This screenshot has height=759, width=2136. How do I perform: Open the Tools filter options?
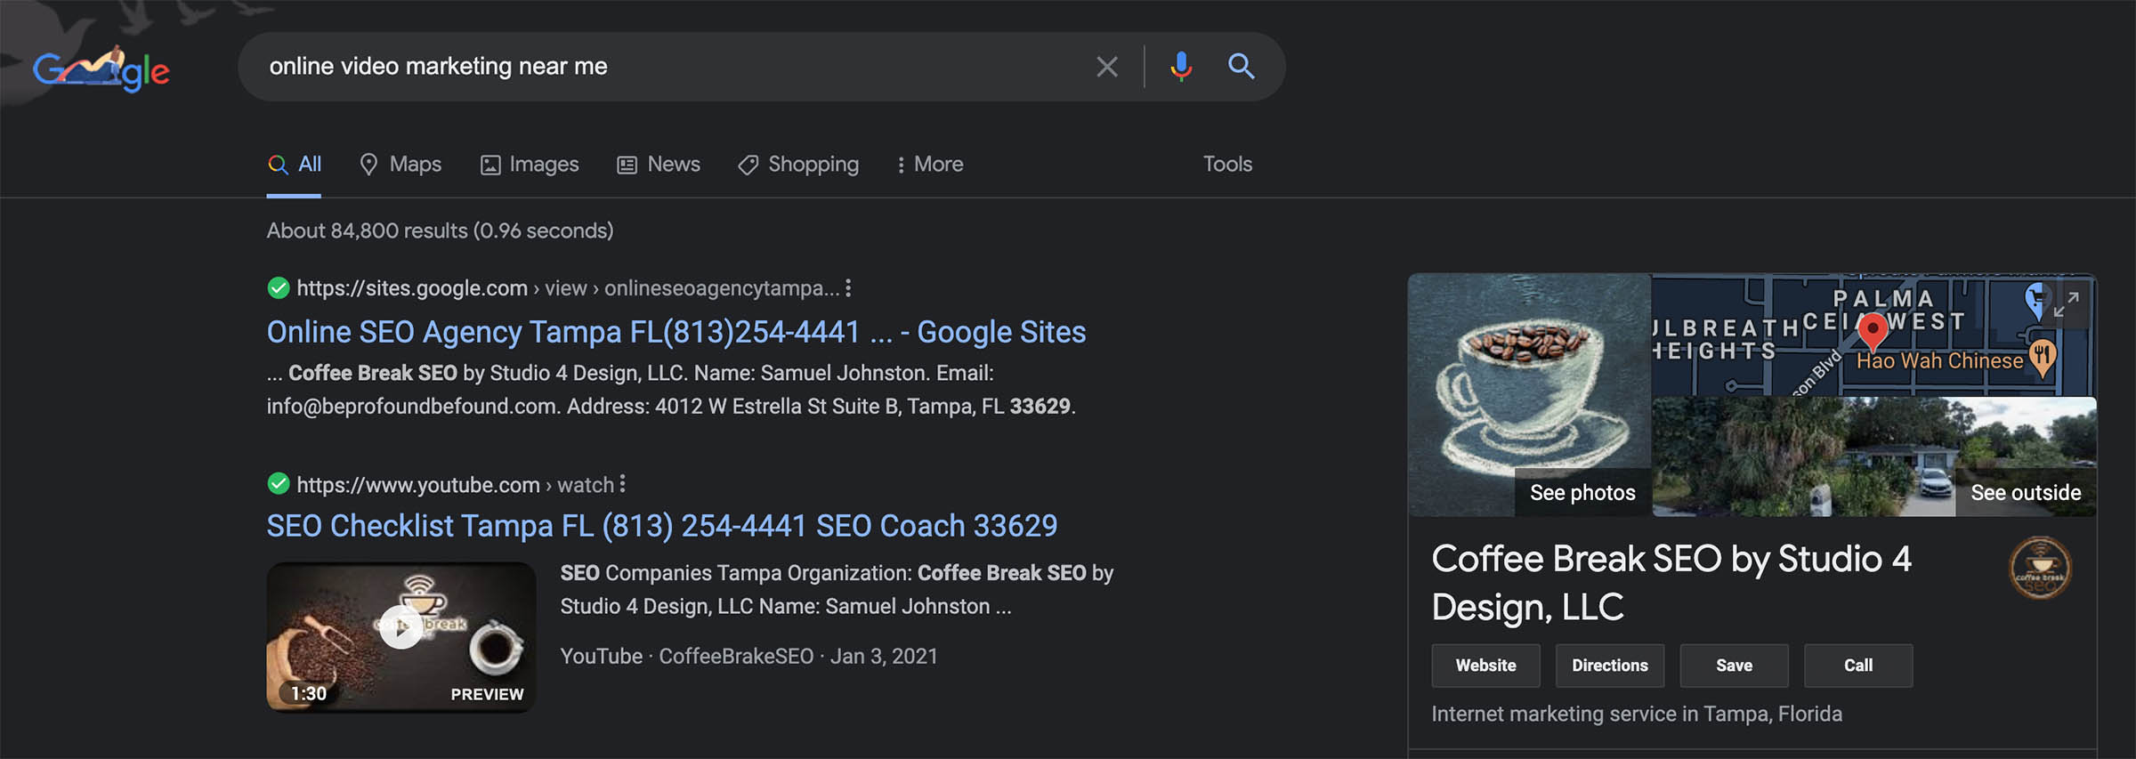1227,165
